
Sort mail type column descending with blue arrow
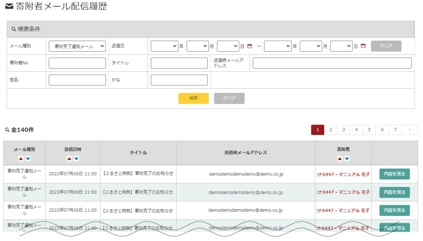coord(28,159)
